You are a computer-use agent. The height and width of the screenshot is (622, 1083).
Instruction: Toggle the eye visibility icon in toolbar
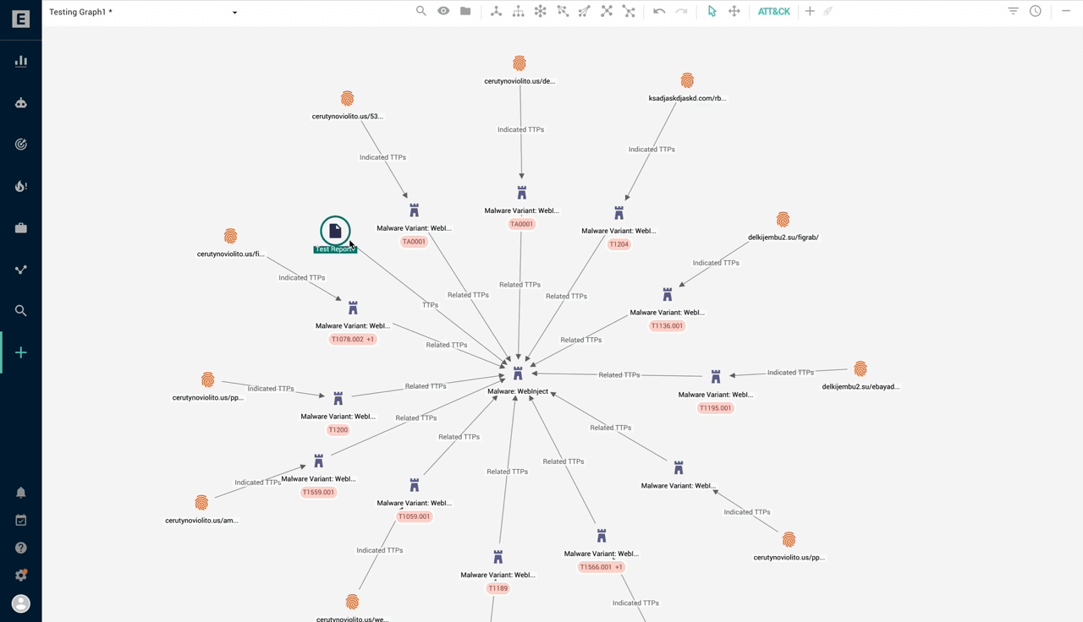(443, 11)
